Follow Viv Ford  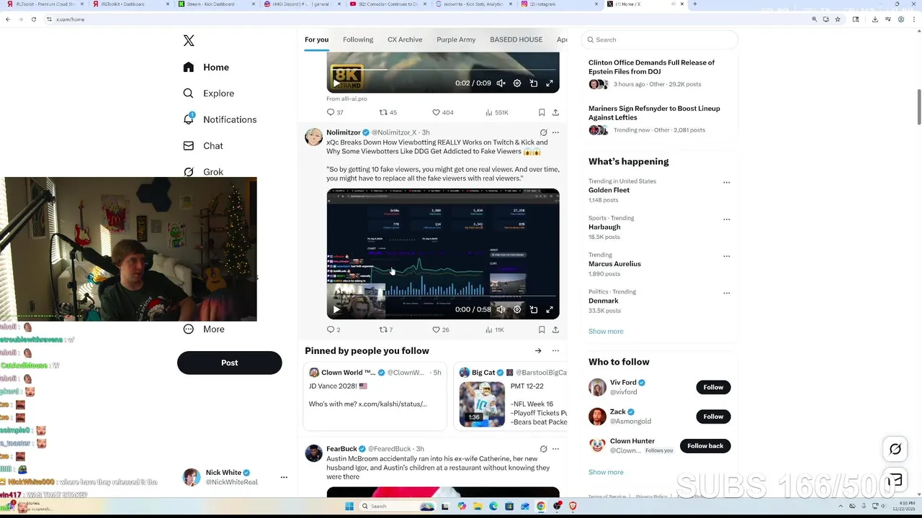click(x=713, y=387)
